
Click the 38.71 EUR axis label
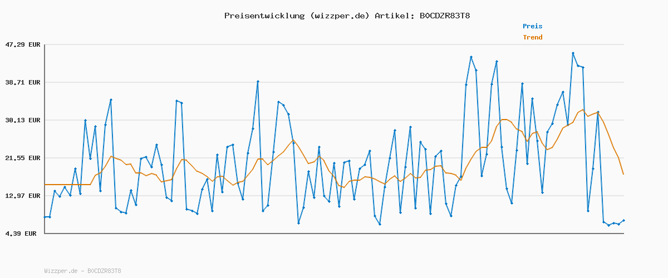pyautogui.click(x=22, y=82)
